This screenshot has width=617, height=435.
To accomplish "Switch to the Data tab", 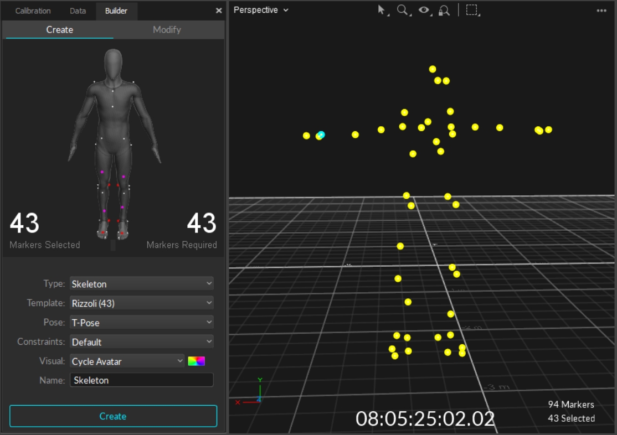I will point(78,11).
